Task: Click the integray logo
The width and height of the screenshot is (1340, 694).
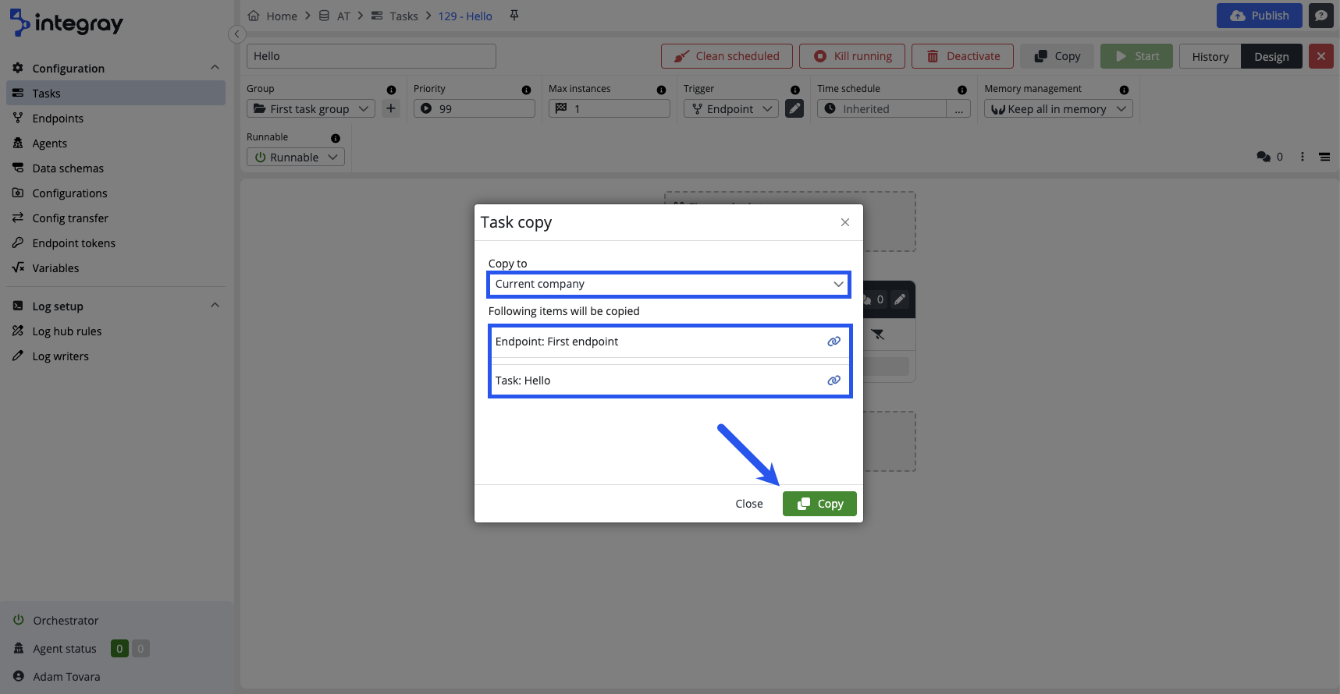Action: 66,23
